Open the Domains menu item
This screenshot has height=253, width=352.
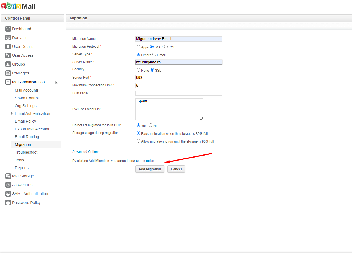pos(20,38)
